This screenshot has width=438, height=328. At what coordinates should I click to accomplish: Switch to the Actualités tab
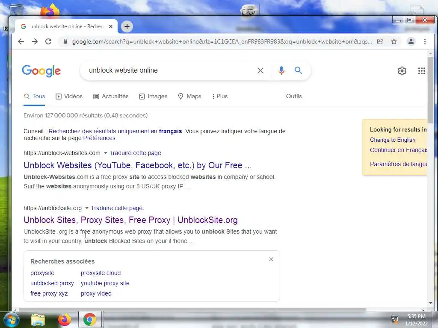[x=111, y=96]
